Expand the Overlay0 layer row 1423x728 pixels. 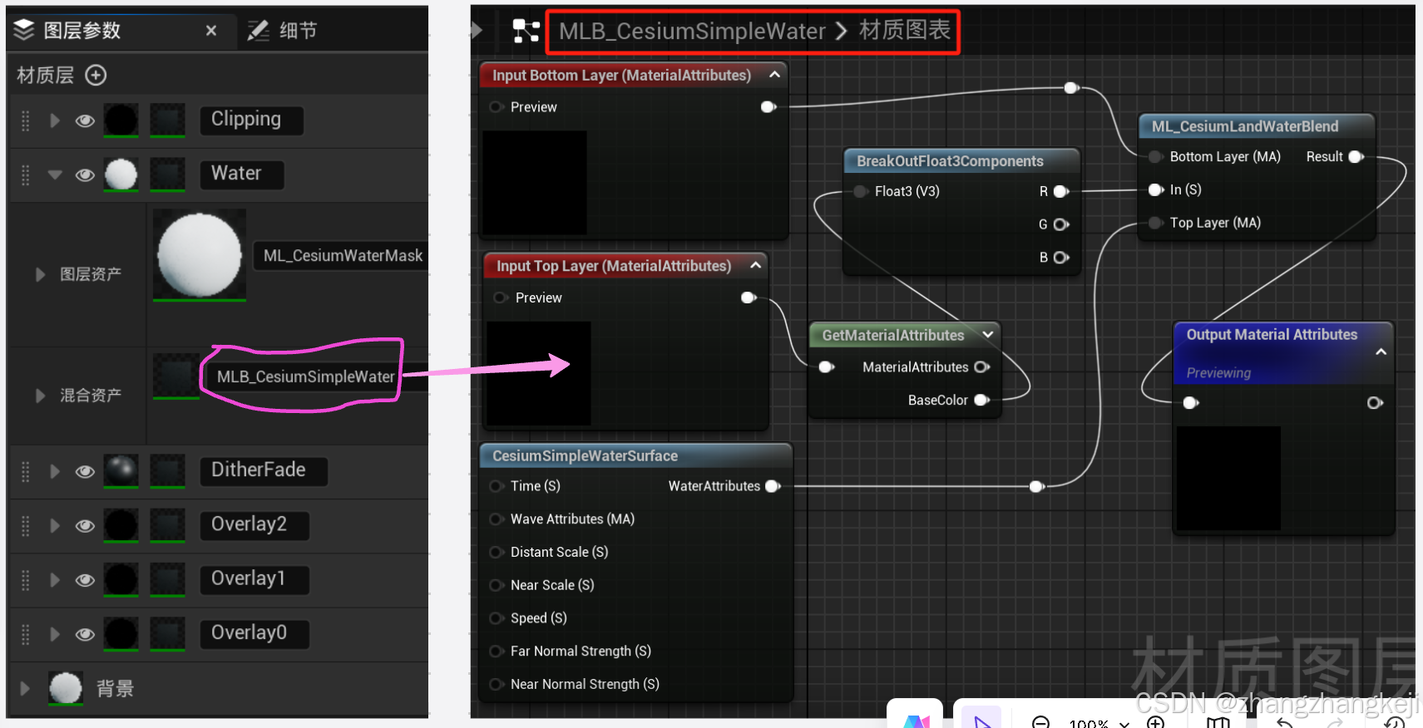pyautogui.click(x=55, y=634)
